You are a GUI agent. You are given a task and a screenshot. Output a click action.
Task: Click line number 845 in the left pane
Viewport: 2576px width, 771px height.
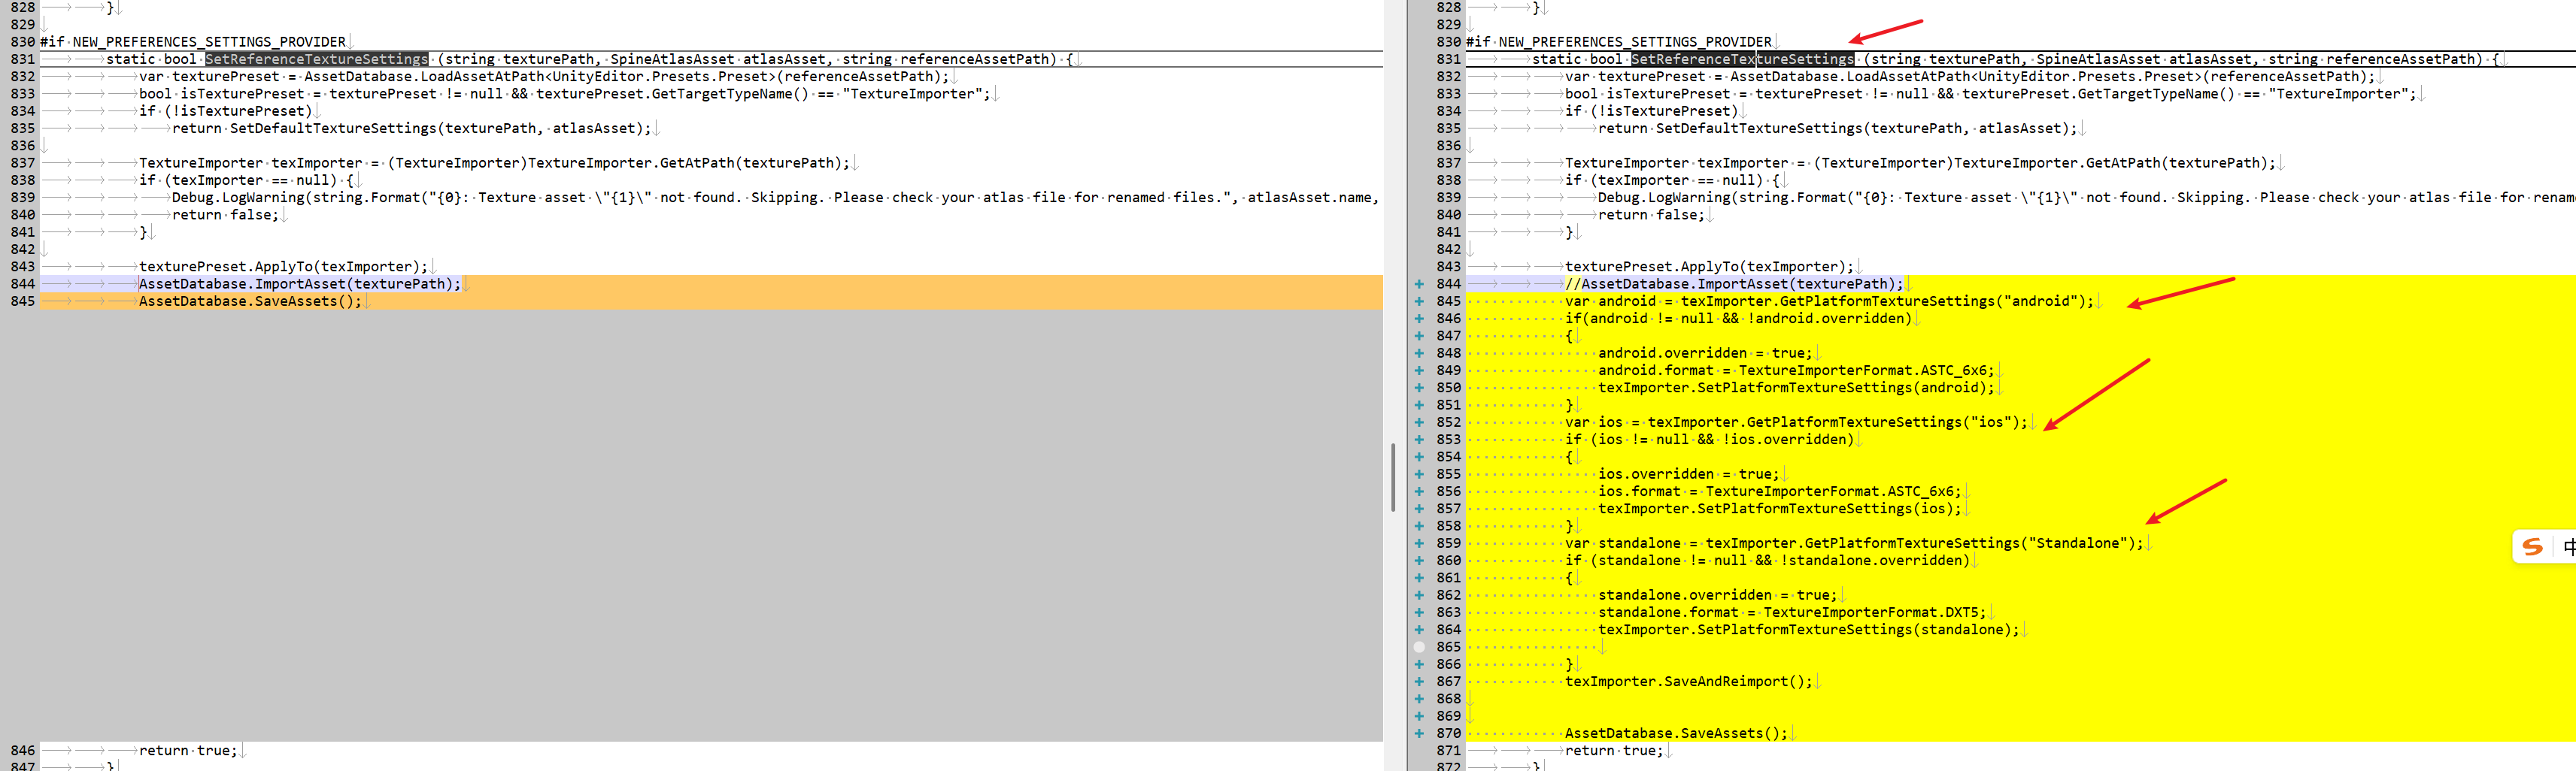point(23,301)
